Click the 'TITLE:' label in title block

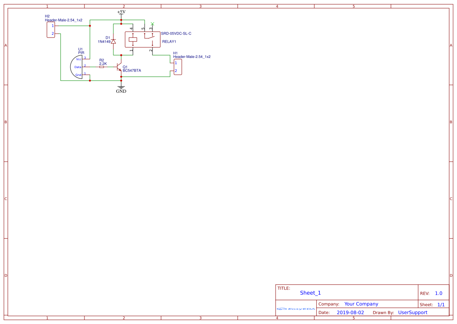(283, 288)
